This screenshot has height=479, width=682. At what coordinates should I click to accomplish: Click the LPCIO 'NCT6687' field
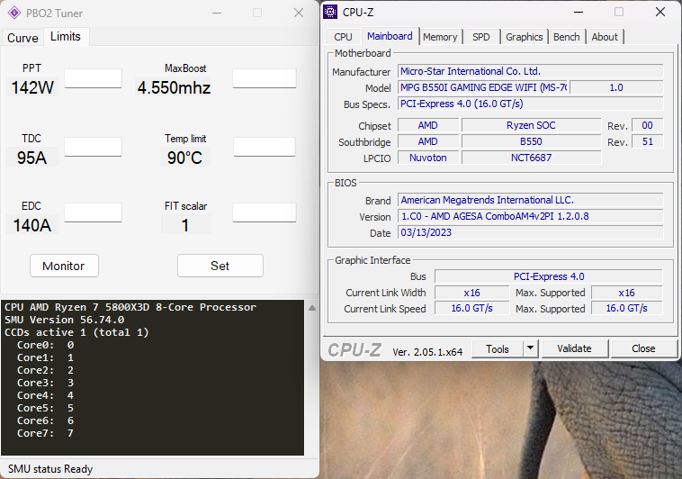531,158
